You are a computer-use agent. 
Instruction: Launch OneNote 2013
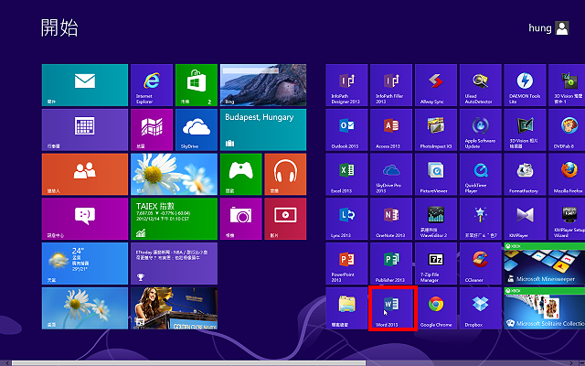click(391, 219)
